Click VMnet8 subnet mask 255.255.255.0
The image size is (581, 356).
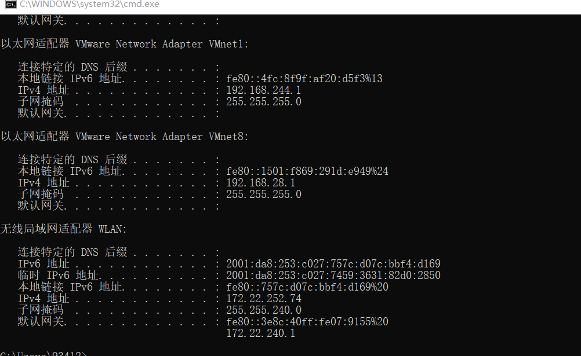(263, 194)
